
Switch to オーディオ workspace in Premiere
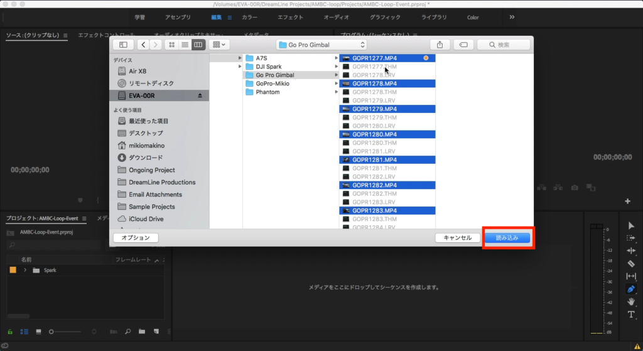tap(337, 17)
